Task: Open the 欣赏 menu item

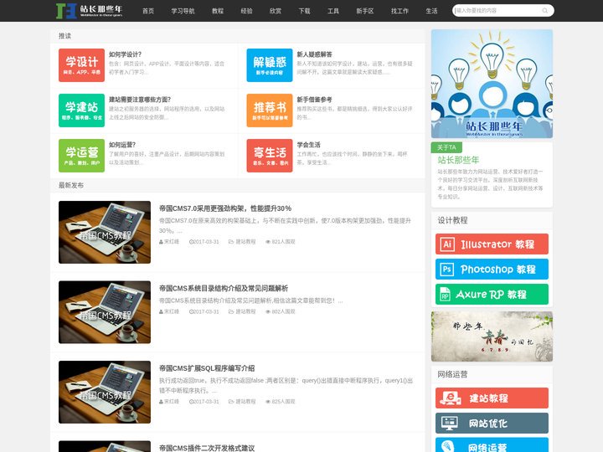Action: [x=276, y=11]
